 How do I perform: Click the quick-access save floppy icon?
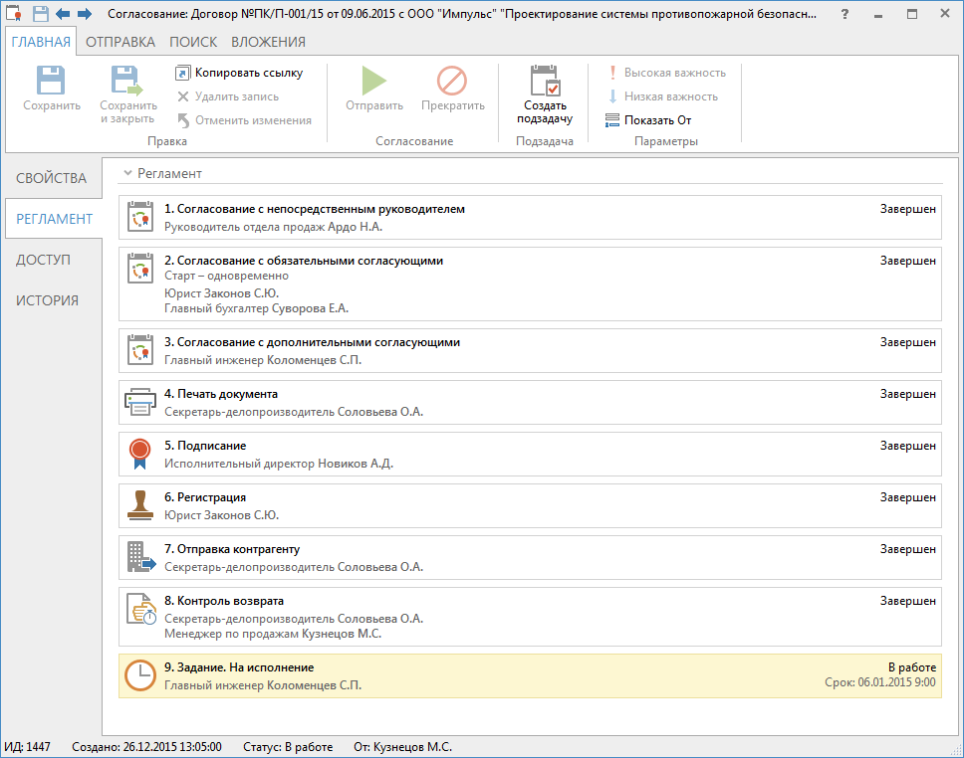(x=41, y=14)
